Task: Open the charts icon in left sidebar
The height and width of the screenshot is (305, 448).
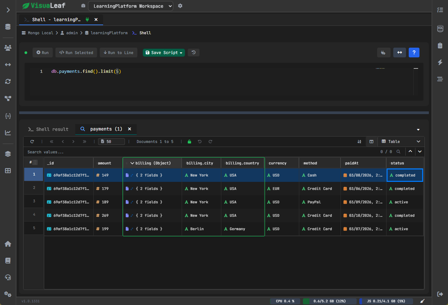Action: (8, 133)
